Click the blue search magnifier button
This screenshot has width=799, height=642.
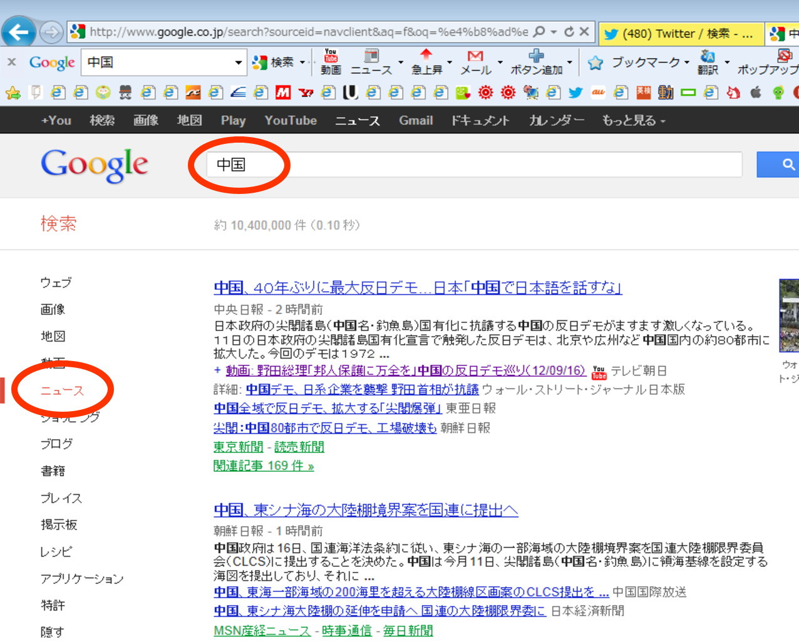778,165
